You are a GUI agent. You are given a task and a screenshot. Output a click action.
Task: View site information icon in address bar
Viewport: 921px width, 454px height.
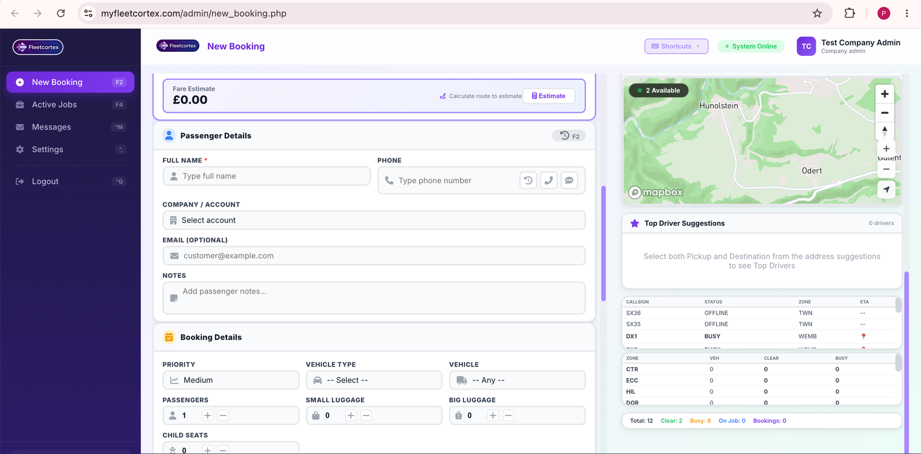(x=88, y=13)
